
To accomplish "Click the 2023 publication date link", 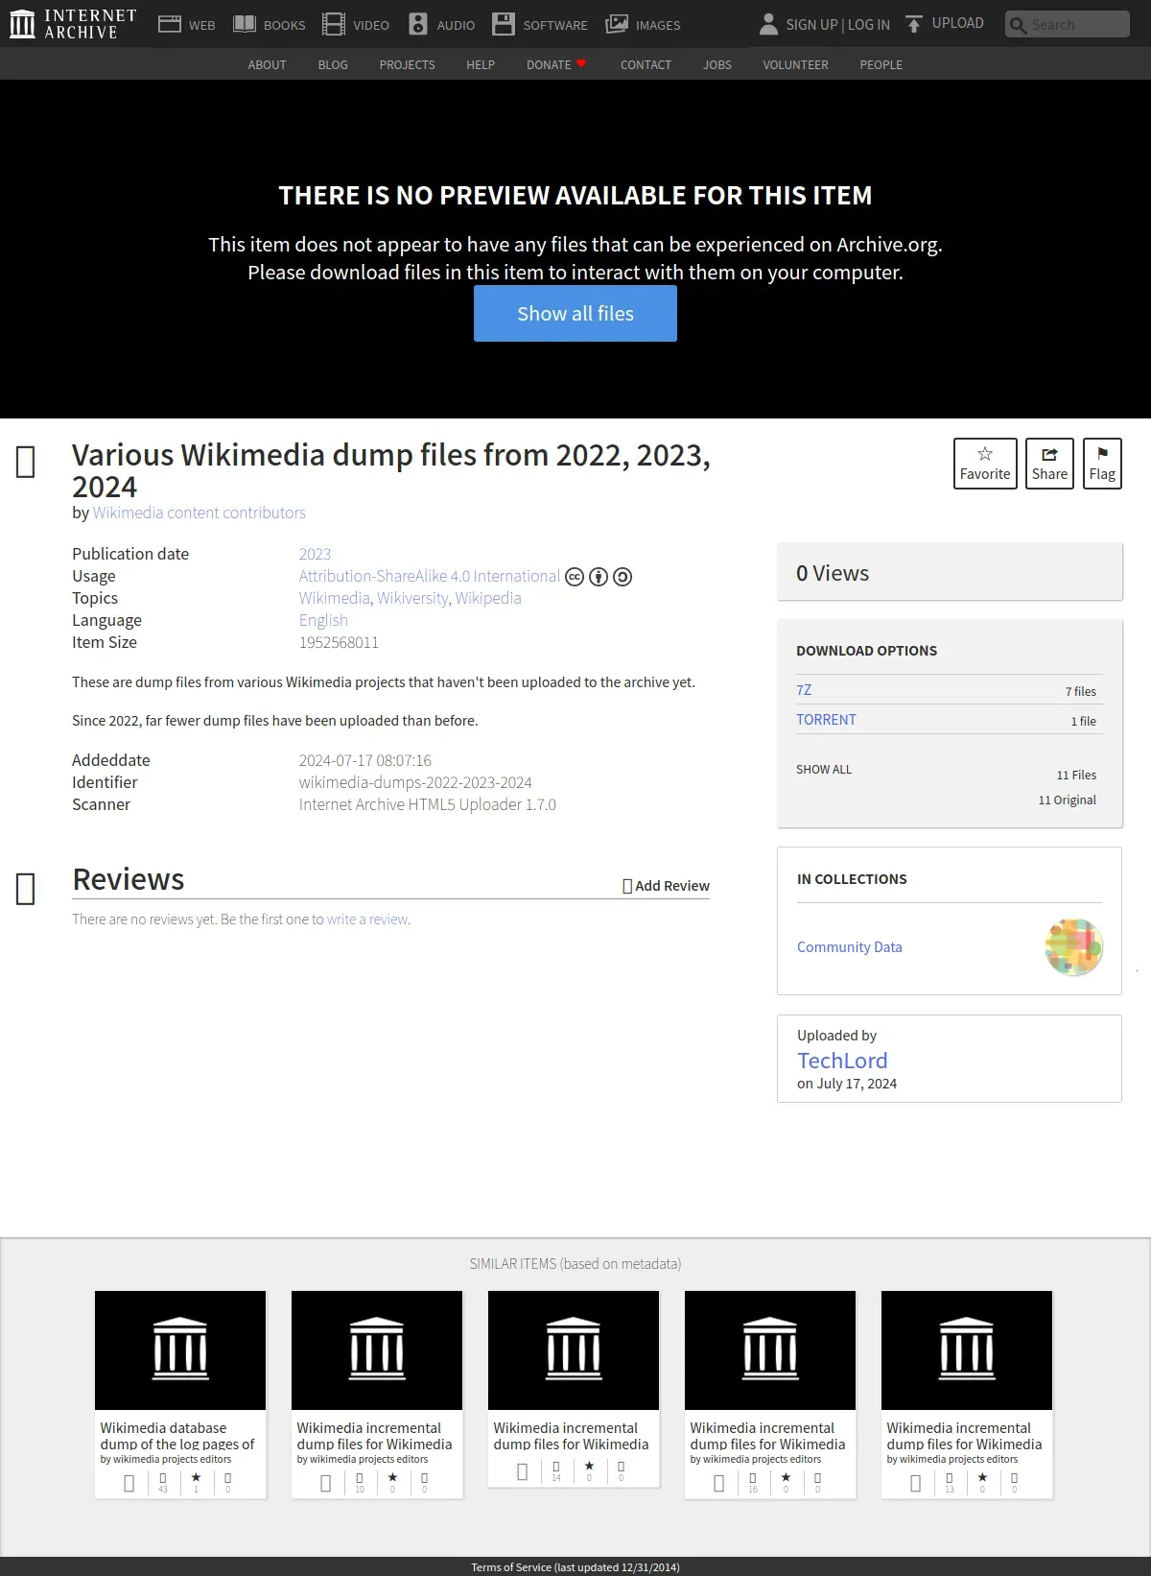I will click(x=315, y=554).
